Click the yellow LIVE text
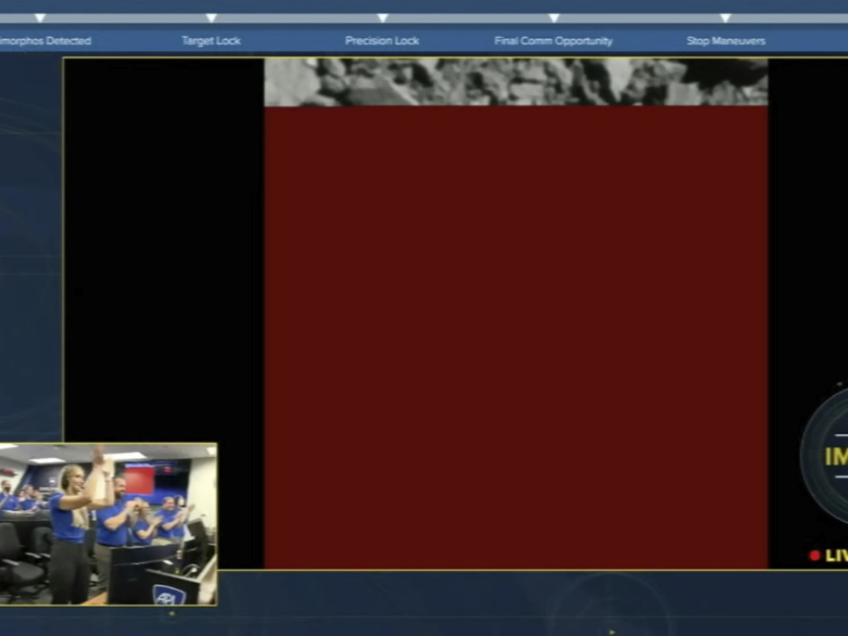 (x=836, y=556)
